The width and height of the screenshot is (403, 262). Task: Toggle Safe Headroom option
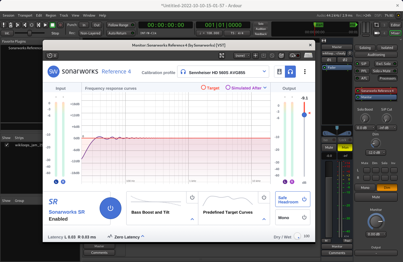tap(293, 199)
